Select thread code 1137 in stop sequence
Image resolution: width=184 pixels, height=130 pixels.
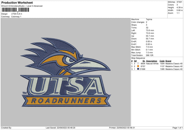click(x=162, y=66)
